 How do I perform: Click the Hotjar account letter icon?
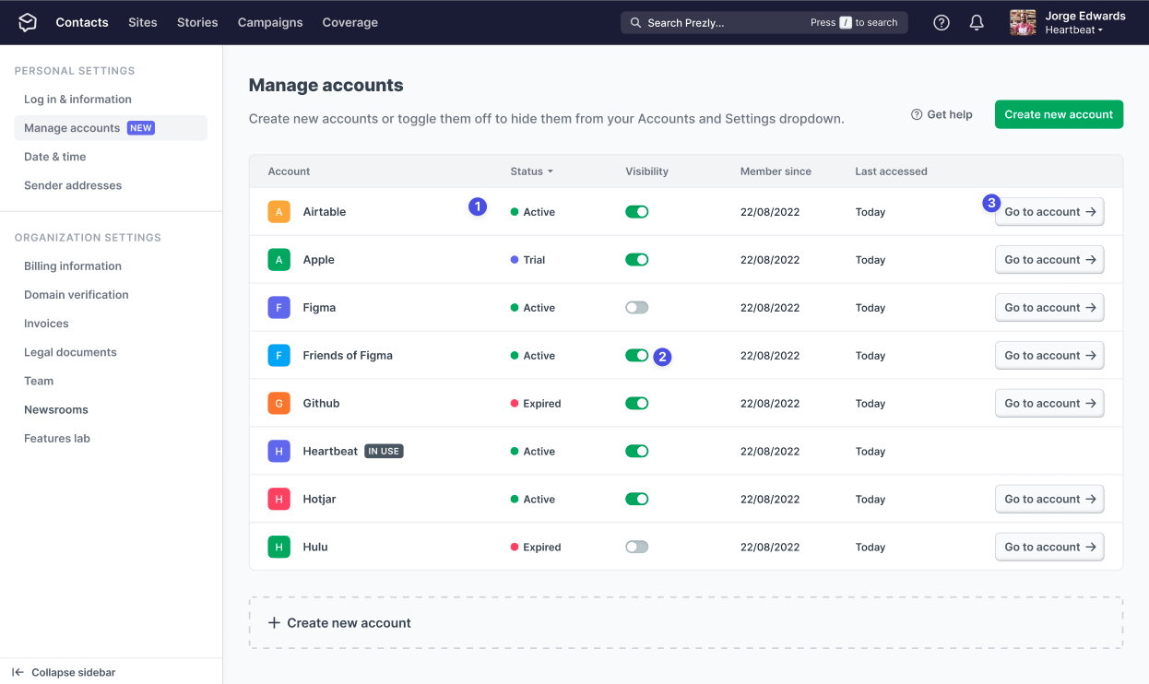pos(279,500)
